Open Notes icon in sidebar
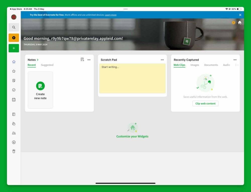Image resolution: width=251 pixels, height=192 pixels. click(x=14, y=80)
